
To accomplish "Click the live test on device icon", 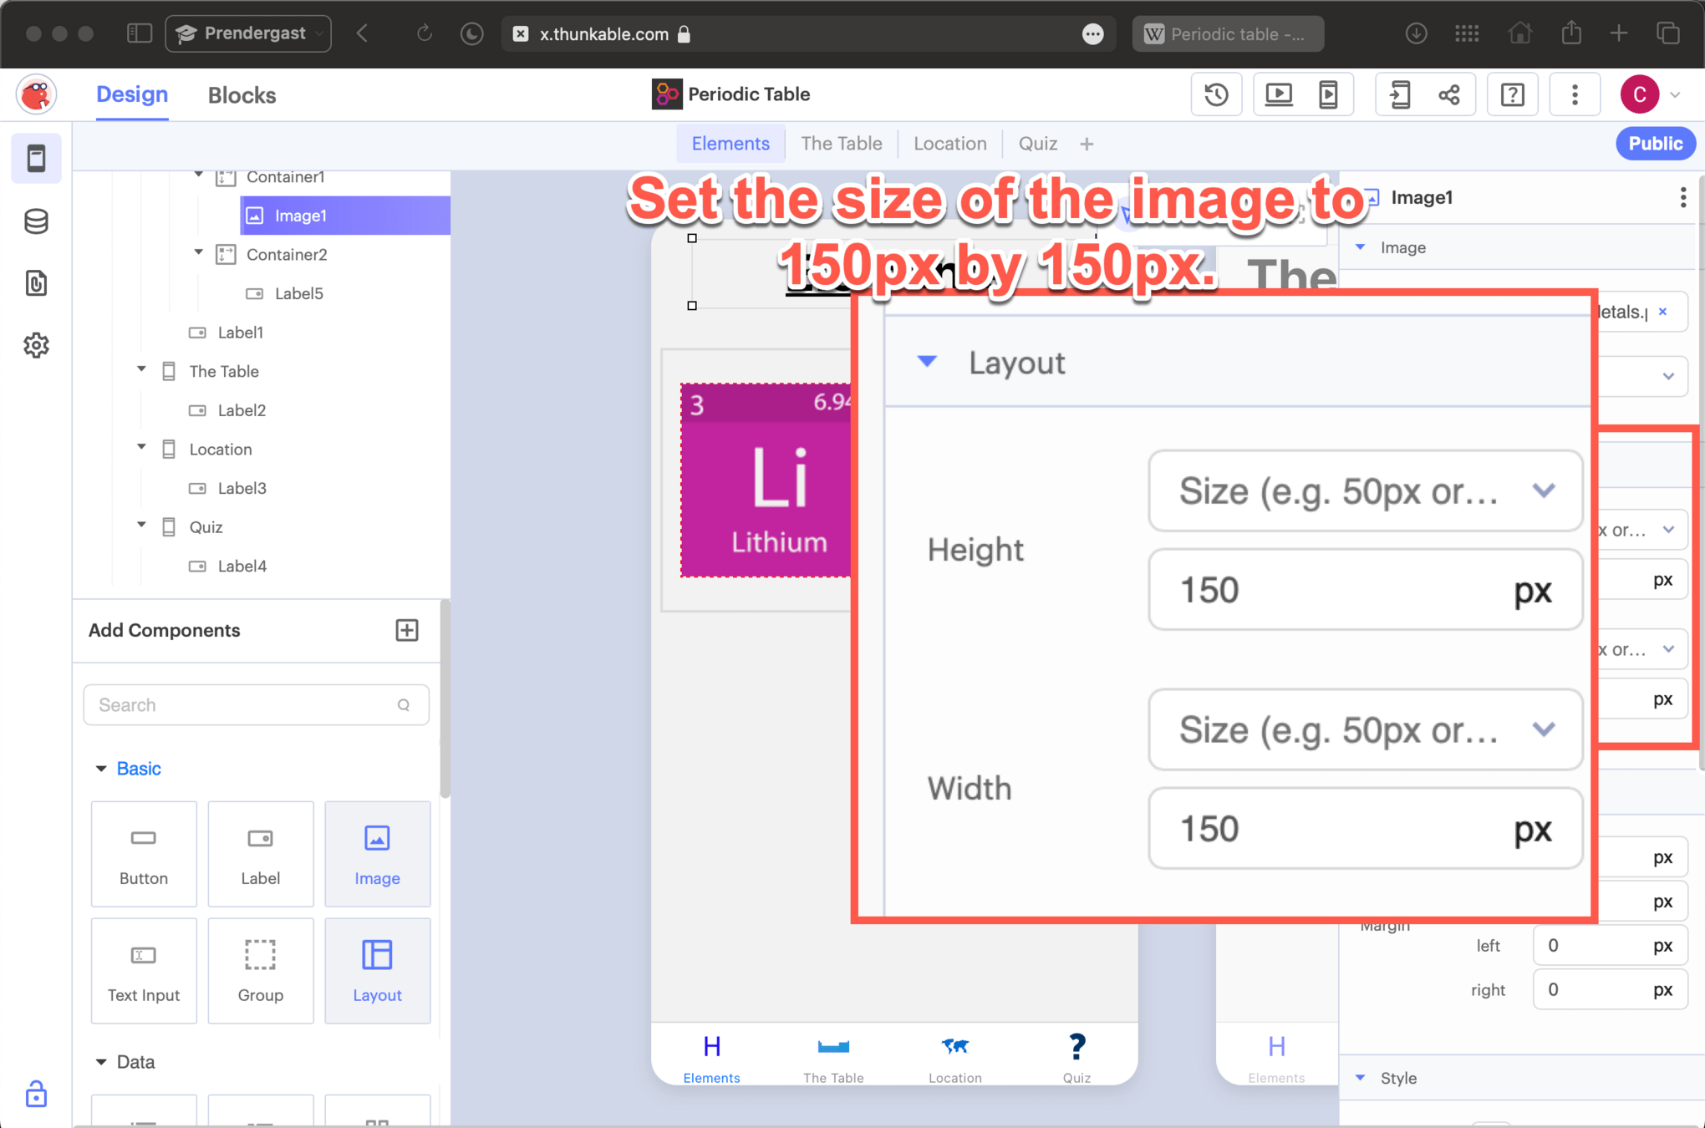I will point(1328,94).
